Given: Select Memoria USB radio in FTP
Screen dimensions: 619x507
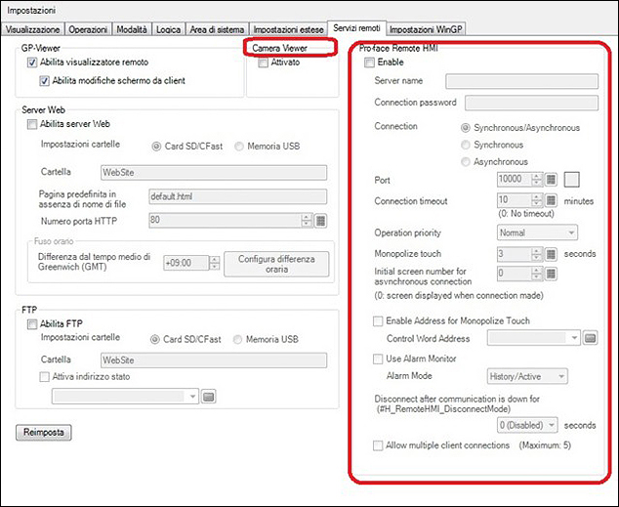Looking at the screenshot, I should pos(237,340).
